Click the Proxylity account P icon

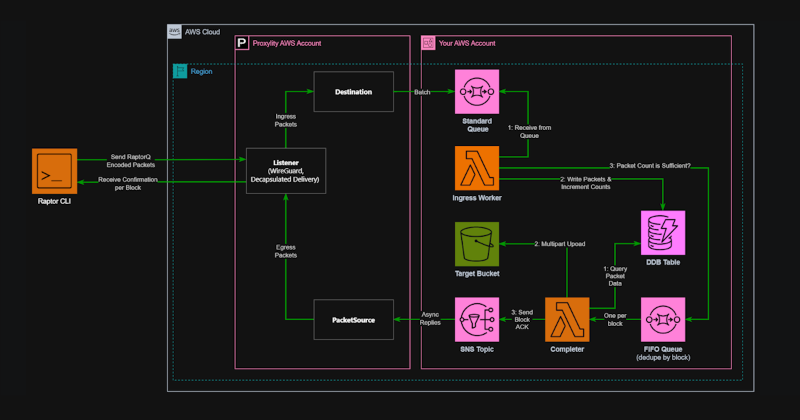(x=241, y=43)
